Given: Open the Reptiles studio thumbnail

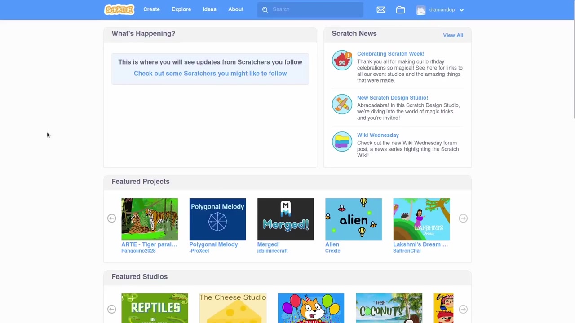Looking at the screenshot, I should point(155,308).
